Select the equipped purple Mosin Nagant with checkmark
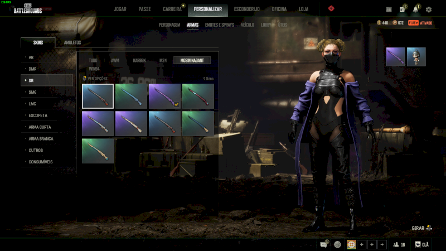Image resolution: width=446 pixels, height=251 pixels. pos(164,95)
